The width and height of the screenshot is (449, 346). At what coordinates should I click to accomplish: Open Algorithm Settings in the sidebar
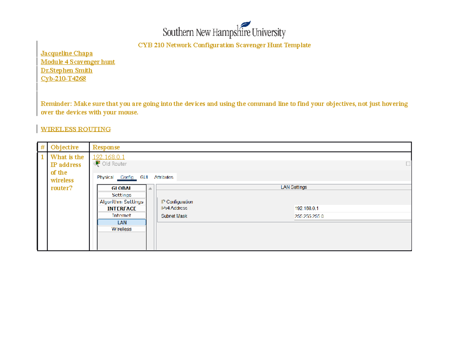coord(122,202)
